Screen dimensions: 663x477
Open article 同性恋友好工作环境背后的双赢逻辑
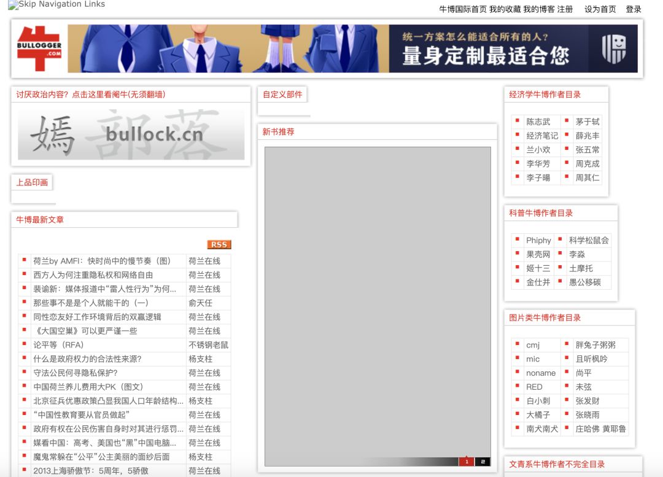(x=97, y=317)
